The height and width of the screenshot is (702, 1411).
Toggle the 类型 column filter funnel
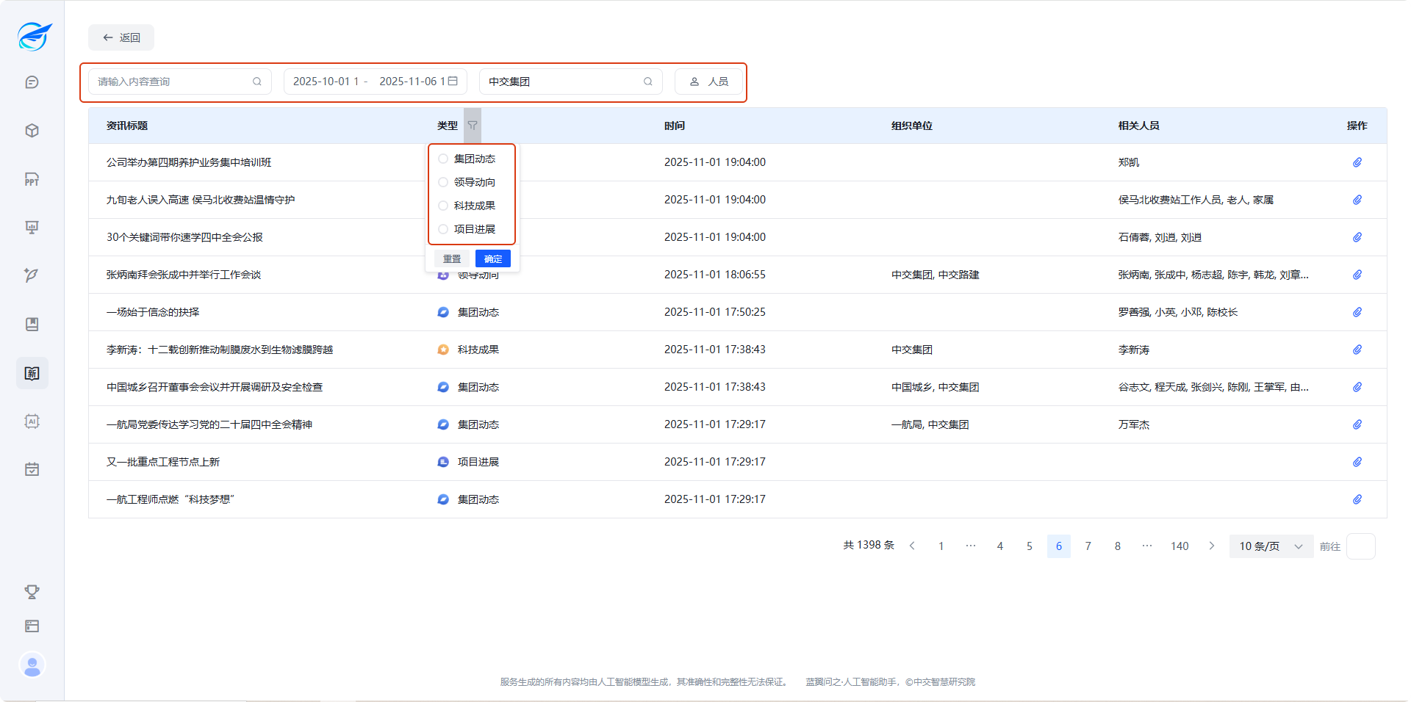click(473, 126)
